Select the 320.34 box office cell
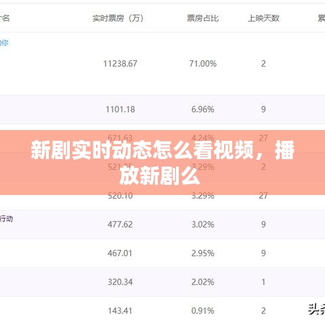 (121, 282)
